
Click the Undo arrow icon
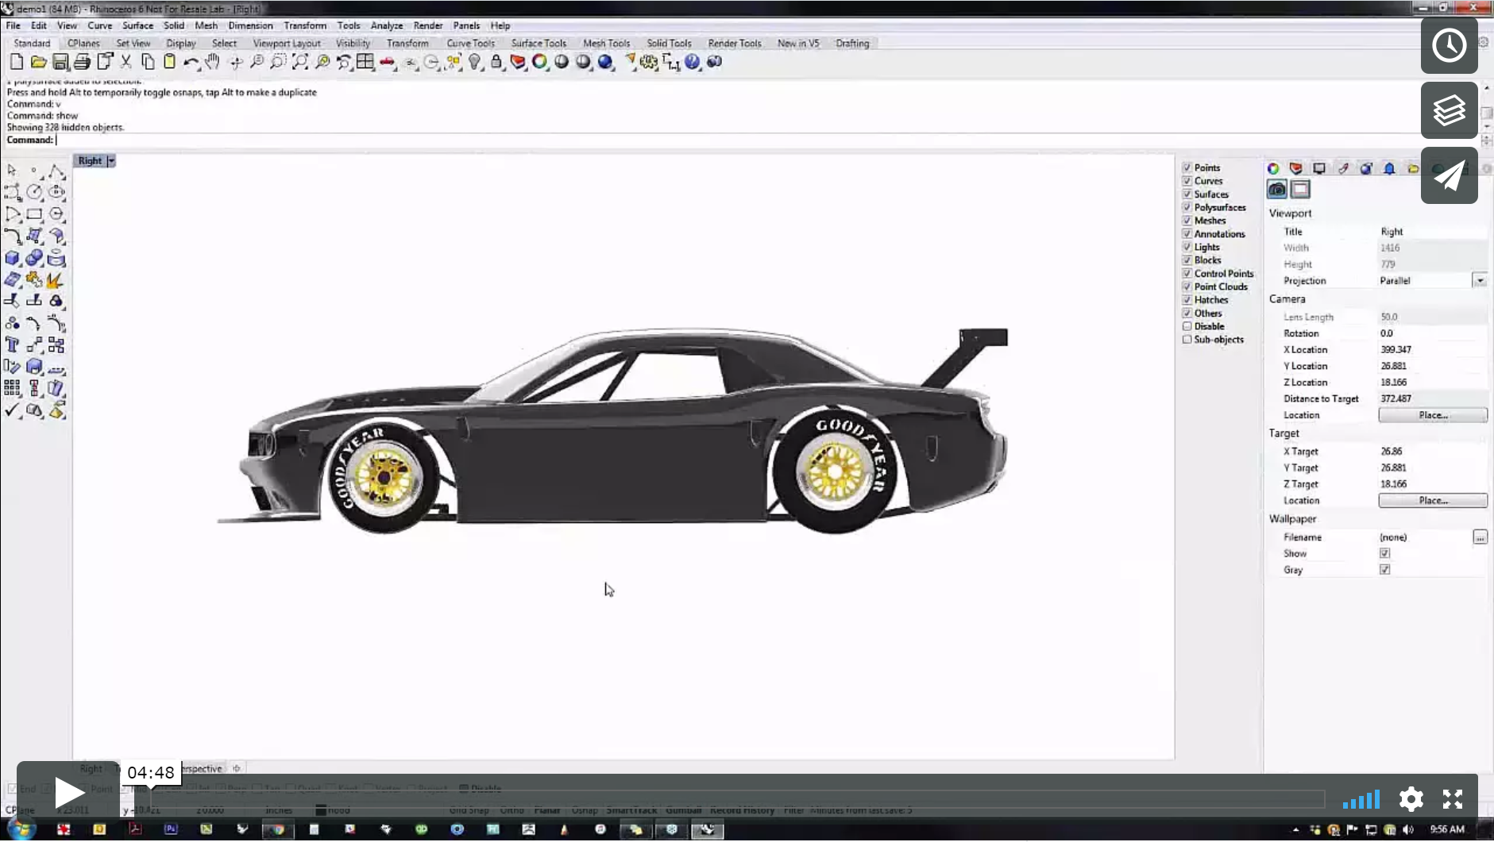click(x=191, y=62)
